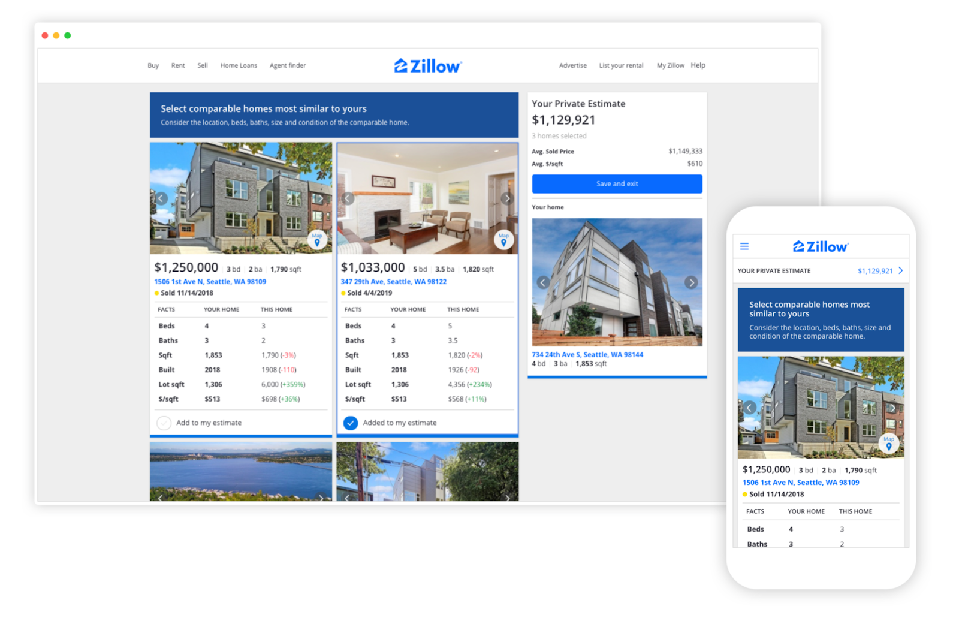Open the Home Loans menu

(x=238, y=66)
